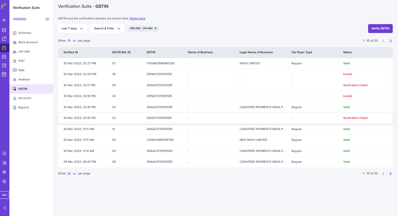
Task: Click the VIKINGS account name
Action: click(20, 19)
